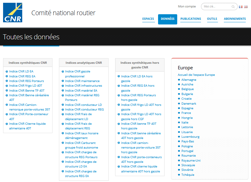
Task: Open Indice CNR frigo LD 40T
Action: pos(26,86)
